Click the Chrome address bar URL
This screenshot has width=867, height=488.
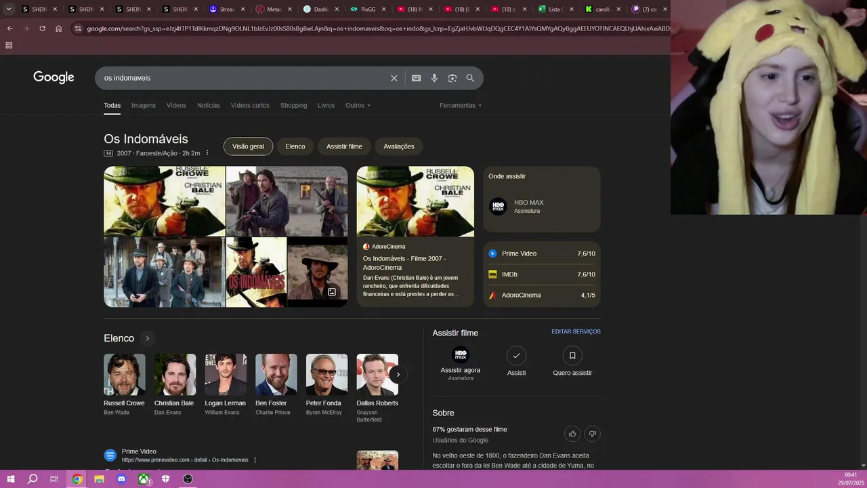pyautogui.click(x=378, y=28)
